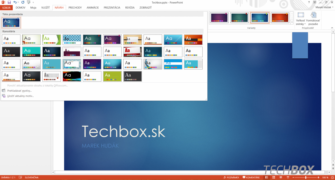This screenshot has height=180, width=335.
Task: Go to next slide double-arrow button
Action: pyautogui.click(x=333, y=168)
